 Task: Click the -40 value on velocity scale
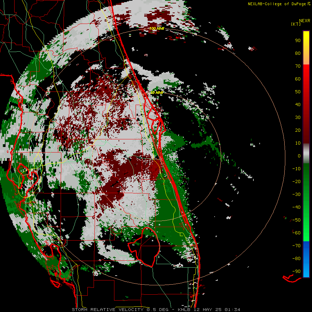(296, 207)
